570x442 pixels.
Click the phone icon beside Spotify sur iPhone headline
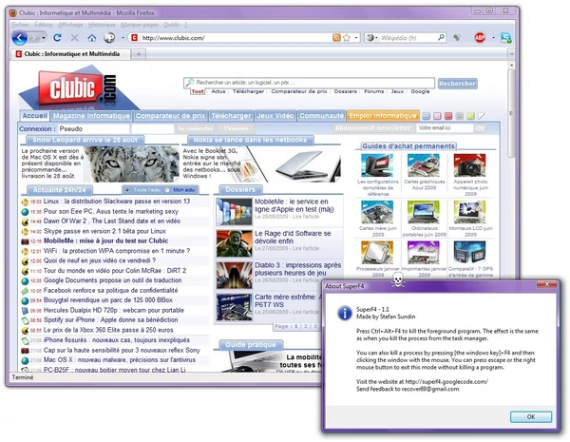tap(25, 320)
